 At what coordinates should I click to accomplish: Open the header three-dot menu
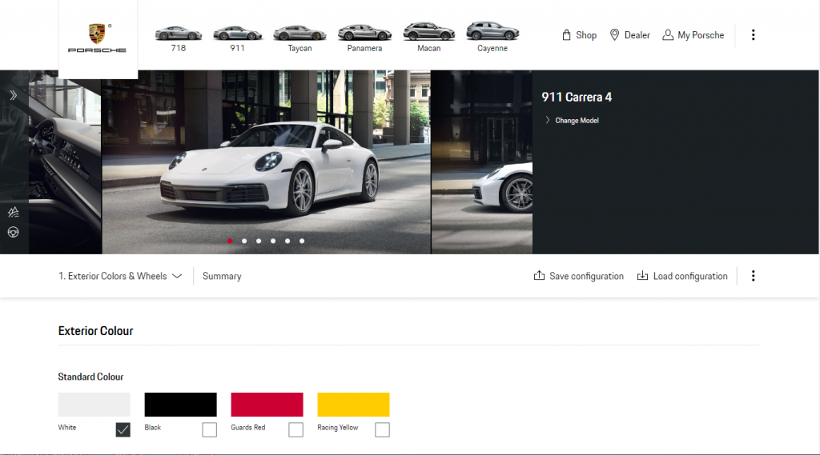753,35
